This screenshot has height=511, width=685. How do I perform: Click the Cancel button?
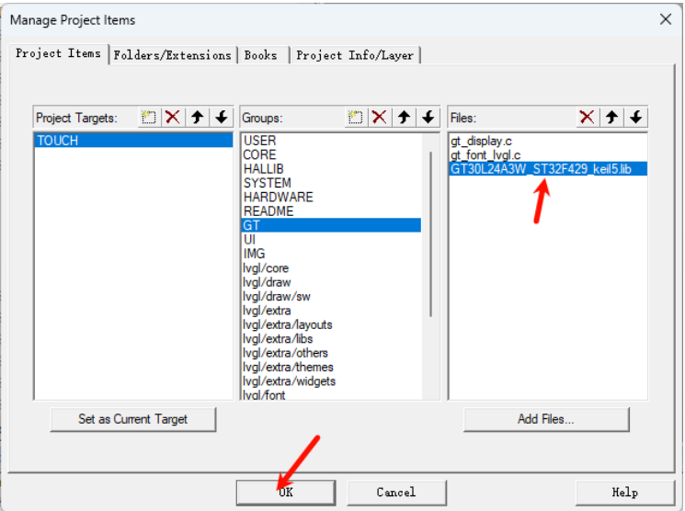click(x=396, y=493)
